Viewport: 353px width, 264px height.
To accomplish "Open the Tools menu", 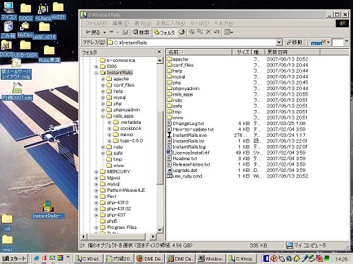I will point(199,23).
